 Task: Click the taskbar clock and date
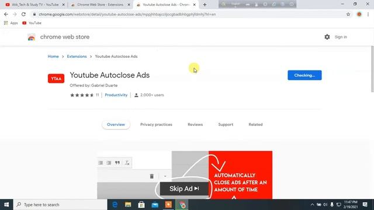(351, 205)
